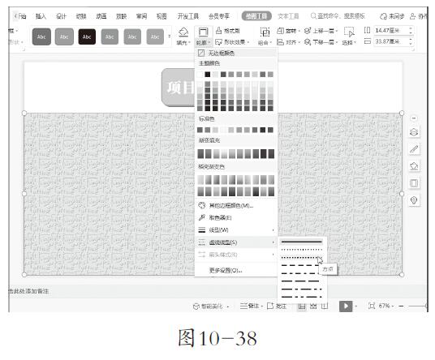Choose the solid line dash style
435x360 pixels.
pos(302,242)
